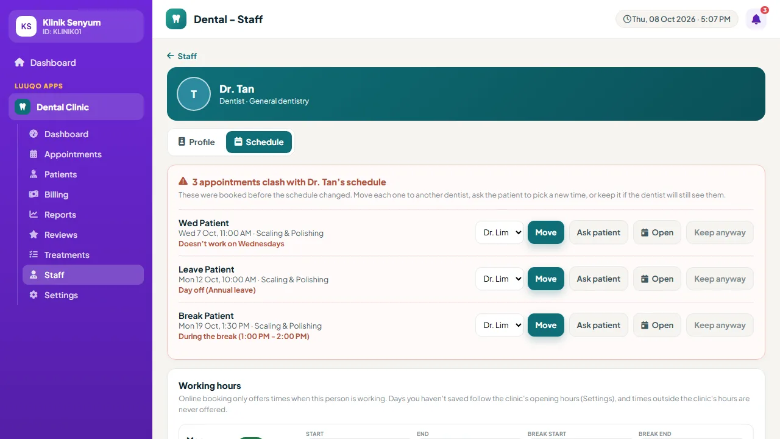Switch to the Profile tab
The width and height of the screenshot is (780, 439).
coord(196,142)
